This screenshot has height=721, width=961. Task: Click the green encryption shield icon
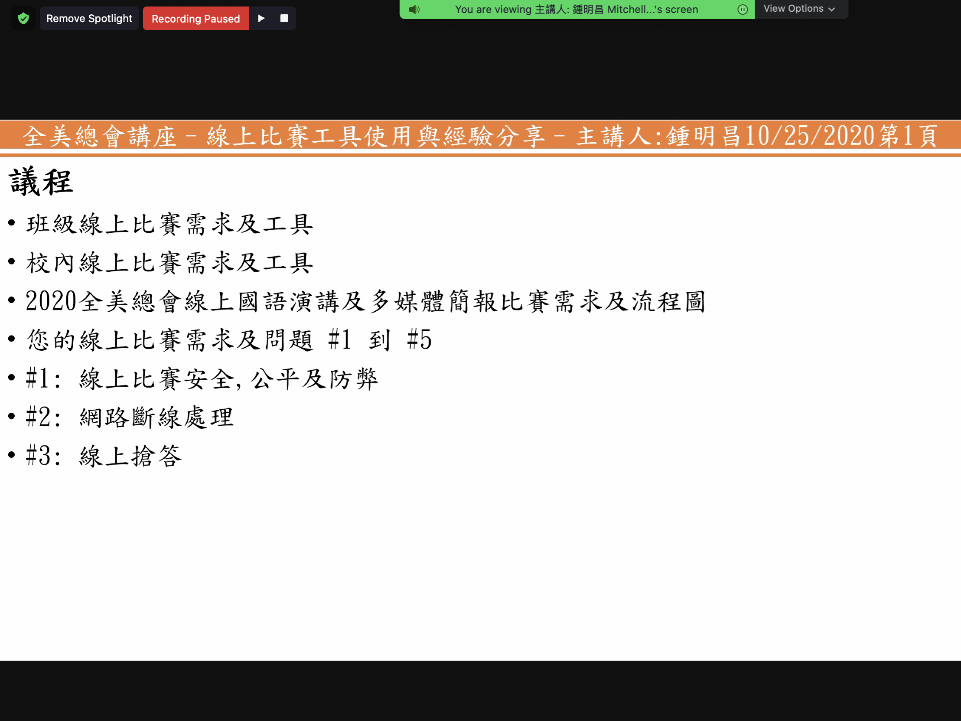coord(23,18)
